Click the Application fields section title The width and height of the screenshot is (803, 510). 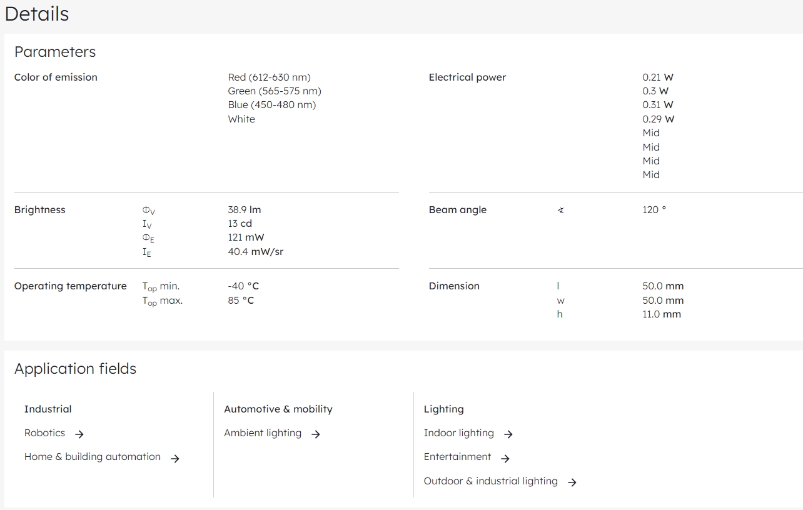click(75, 369)
